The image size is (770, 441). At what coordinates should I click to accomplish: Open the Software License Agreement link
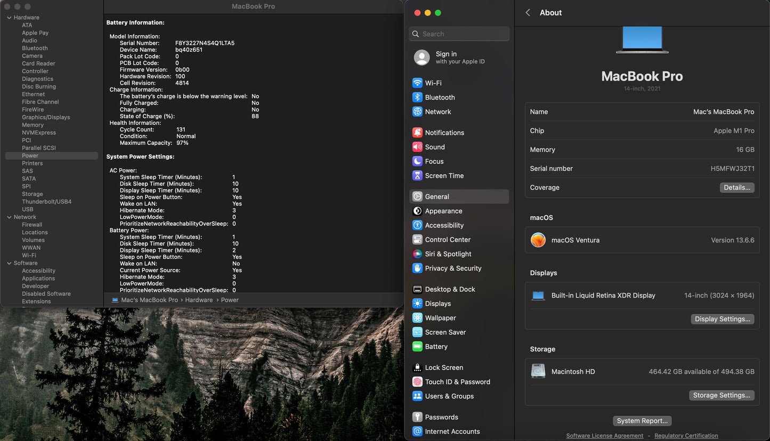tap(604, 436)
